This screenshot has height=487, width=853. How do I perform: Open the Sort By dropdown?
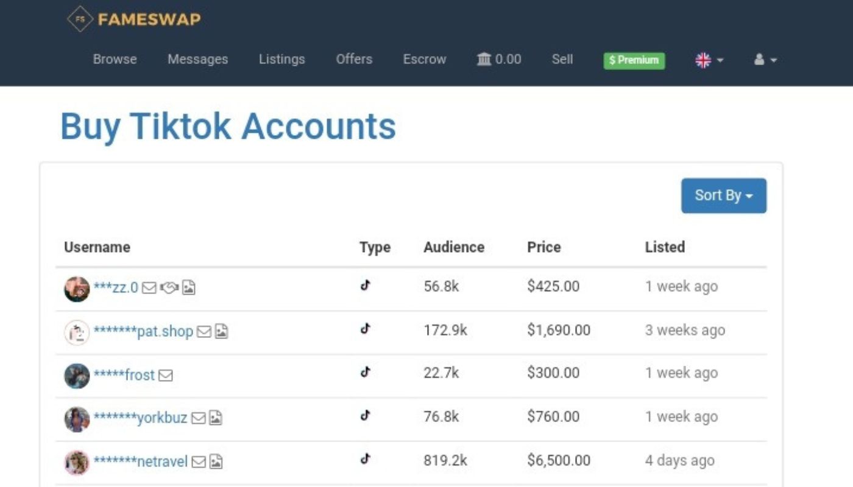(724, 195)
